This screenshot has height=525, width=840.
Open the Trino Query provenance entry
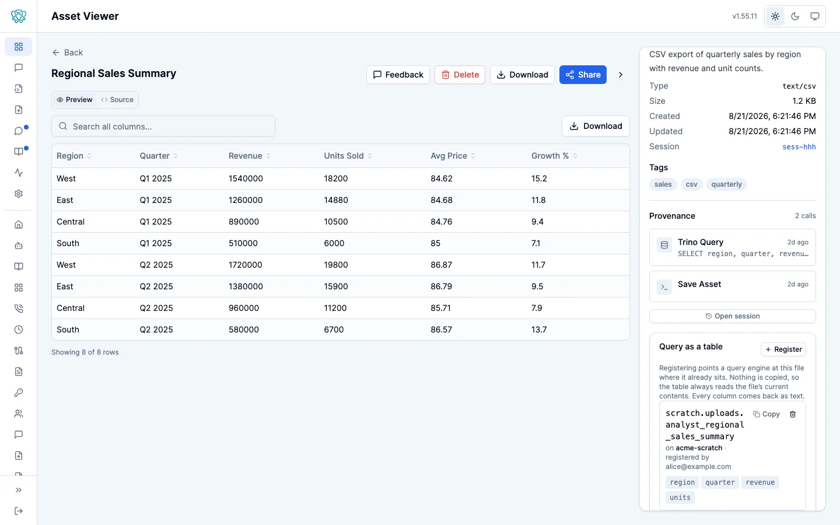coord(733,247)
